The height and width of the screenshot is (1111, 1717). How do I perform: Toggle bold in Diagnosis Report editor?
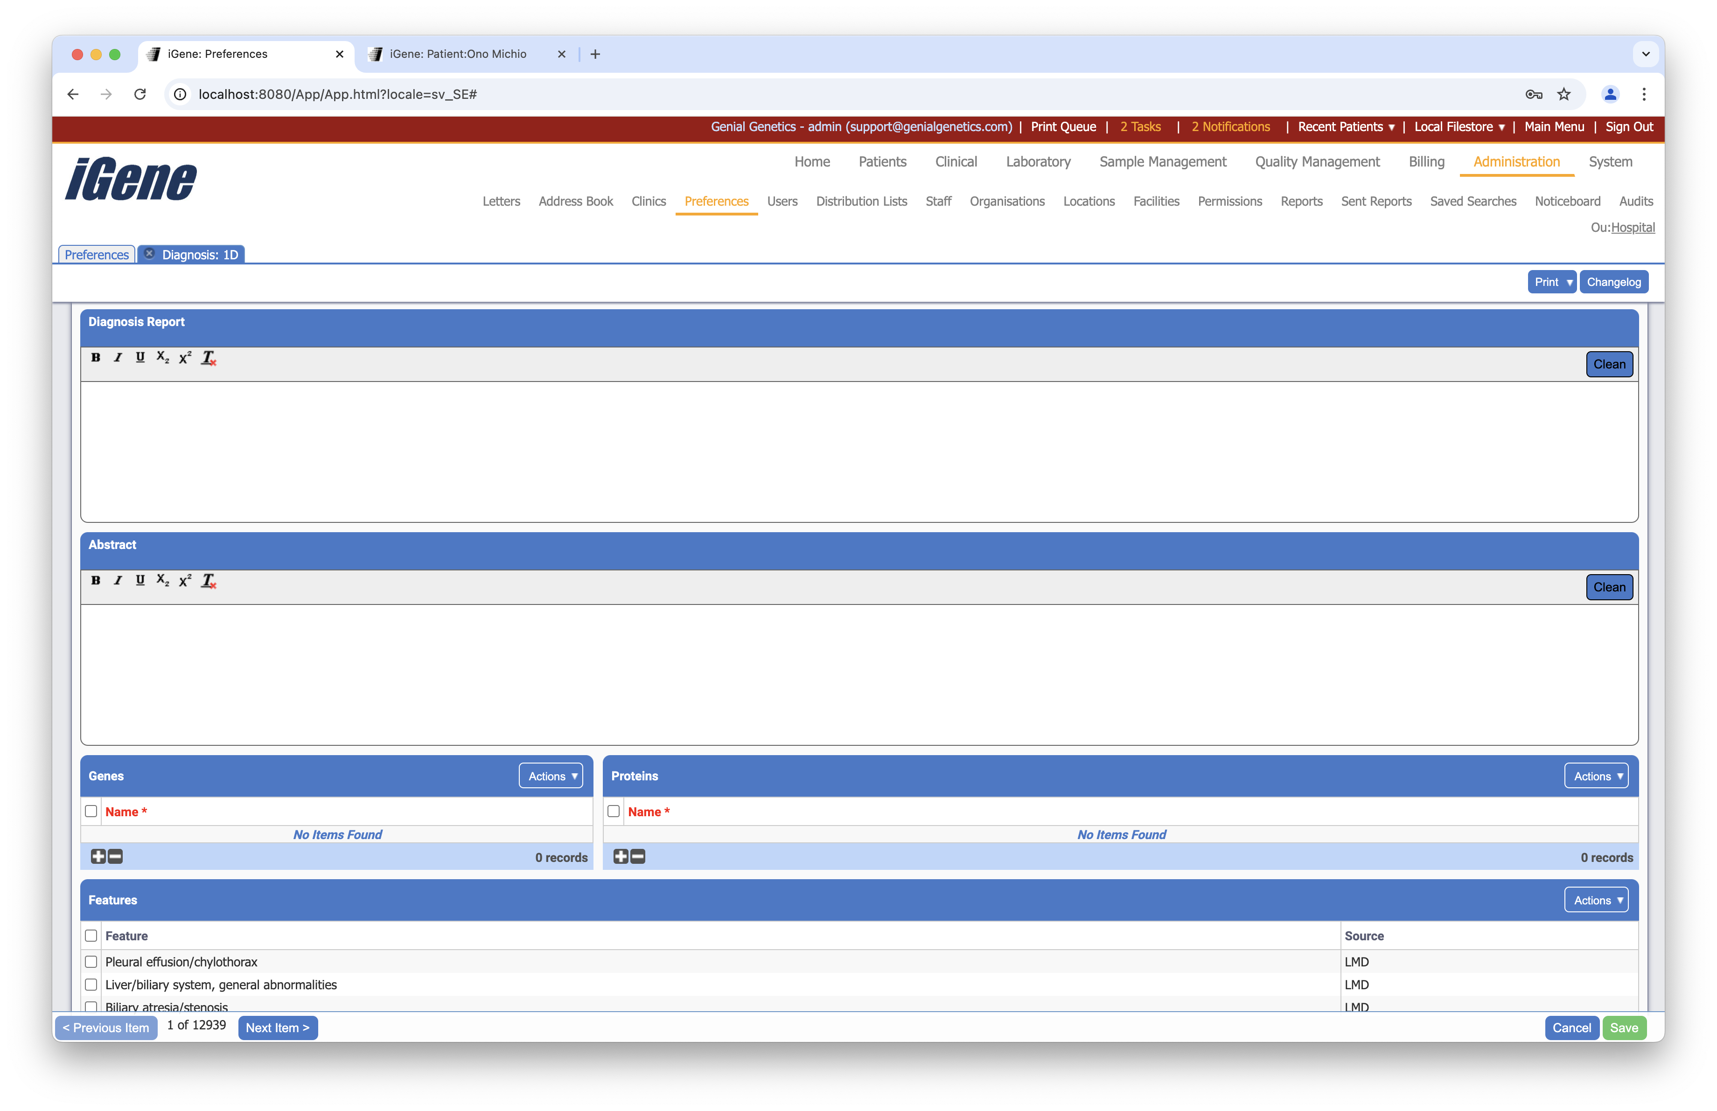click(95, 358)
